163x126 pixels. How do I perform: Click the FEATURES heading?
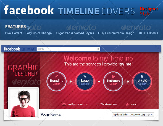(15, 27)
